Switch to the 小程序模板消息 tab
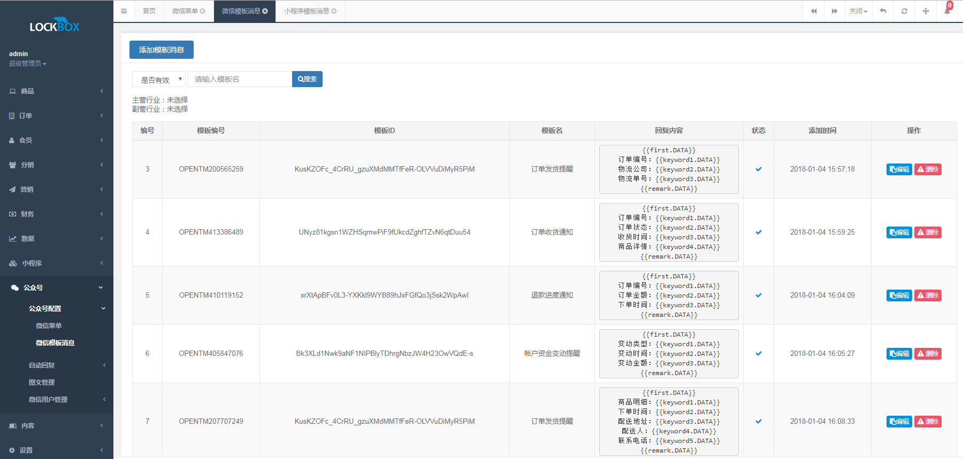The image size is (963, 459). click(307, 11)
